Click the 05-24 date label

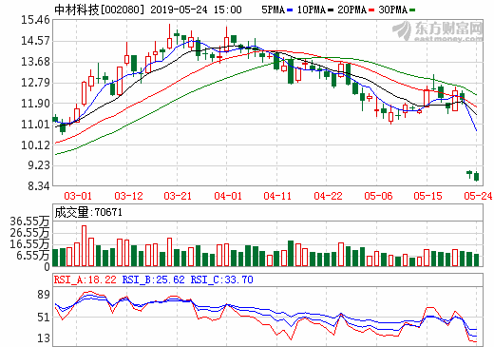coord(478,196)
